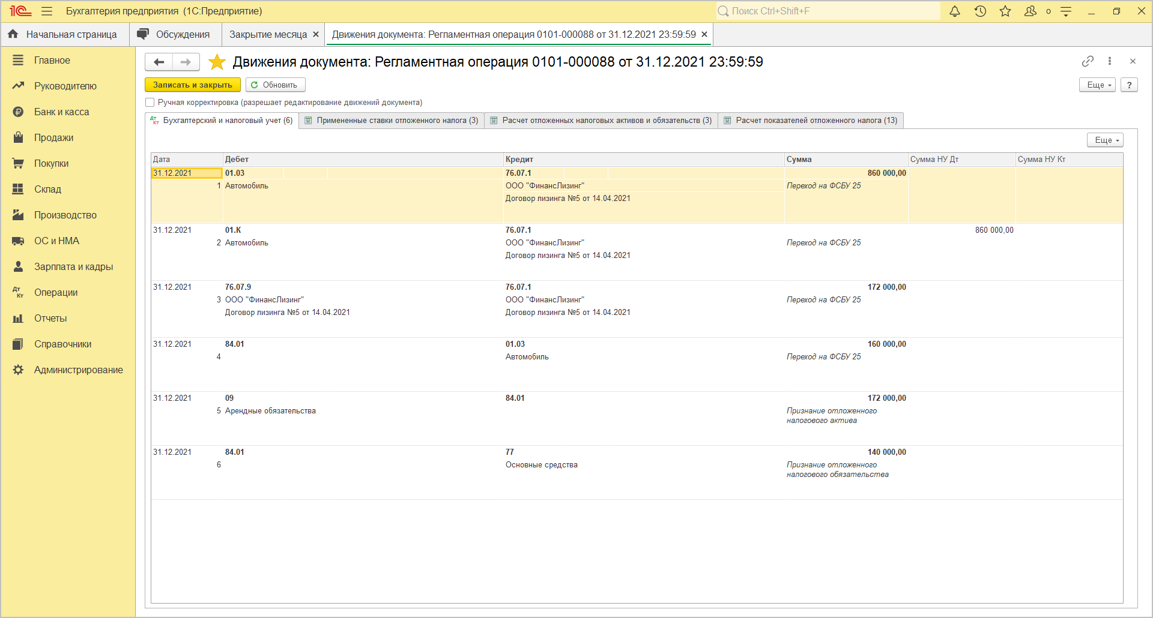Click the Кредит column header
Screen dimensions: 1153x618
pyautogui.click(x=644, y=159)
